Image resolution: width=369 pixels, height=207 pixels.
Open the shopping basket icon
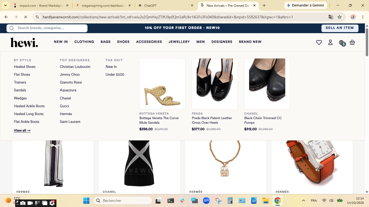[x=352, y=42]
